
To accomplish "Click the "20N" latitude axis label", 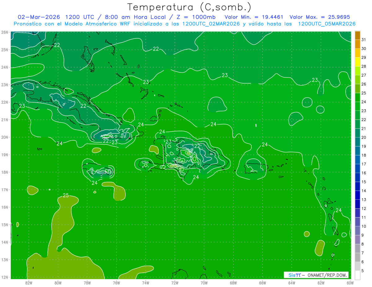I will [x=5, y=137].
